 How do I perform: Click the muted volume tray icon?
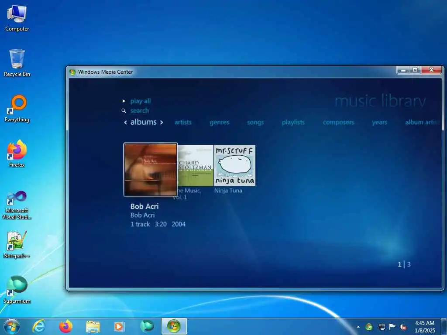403,327
